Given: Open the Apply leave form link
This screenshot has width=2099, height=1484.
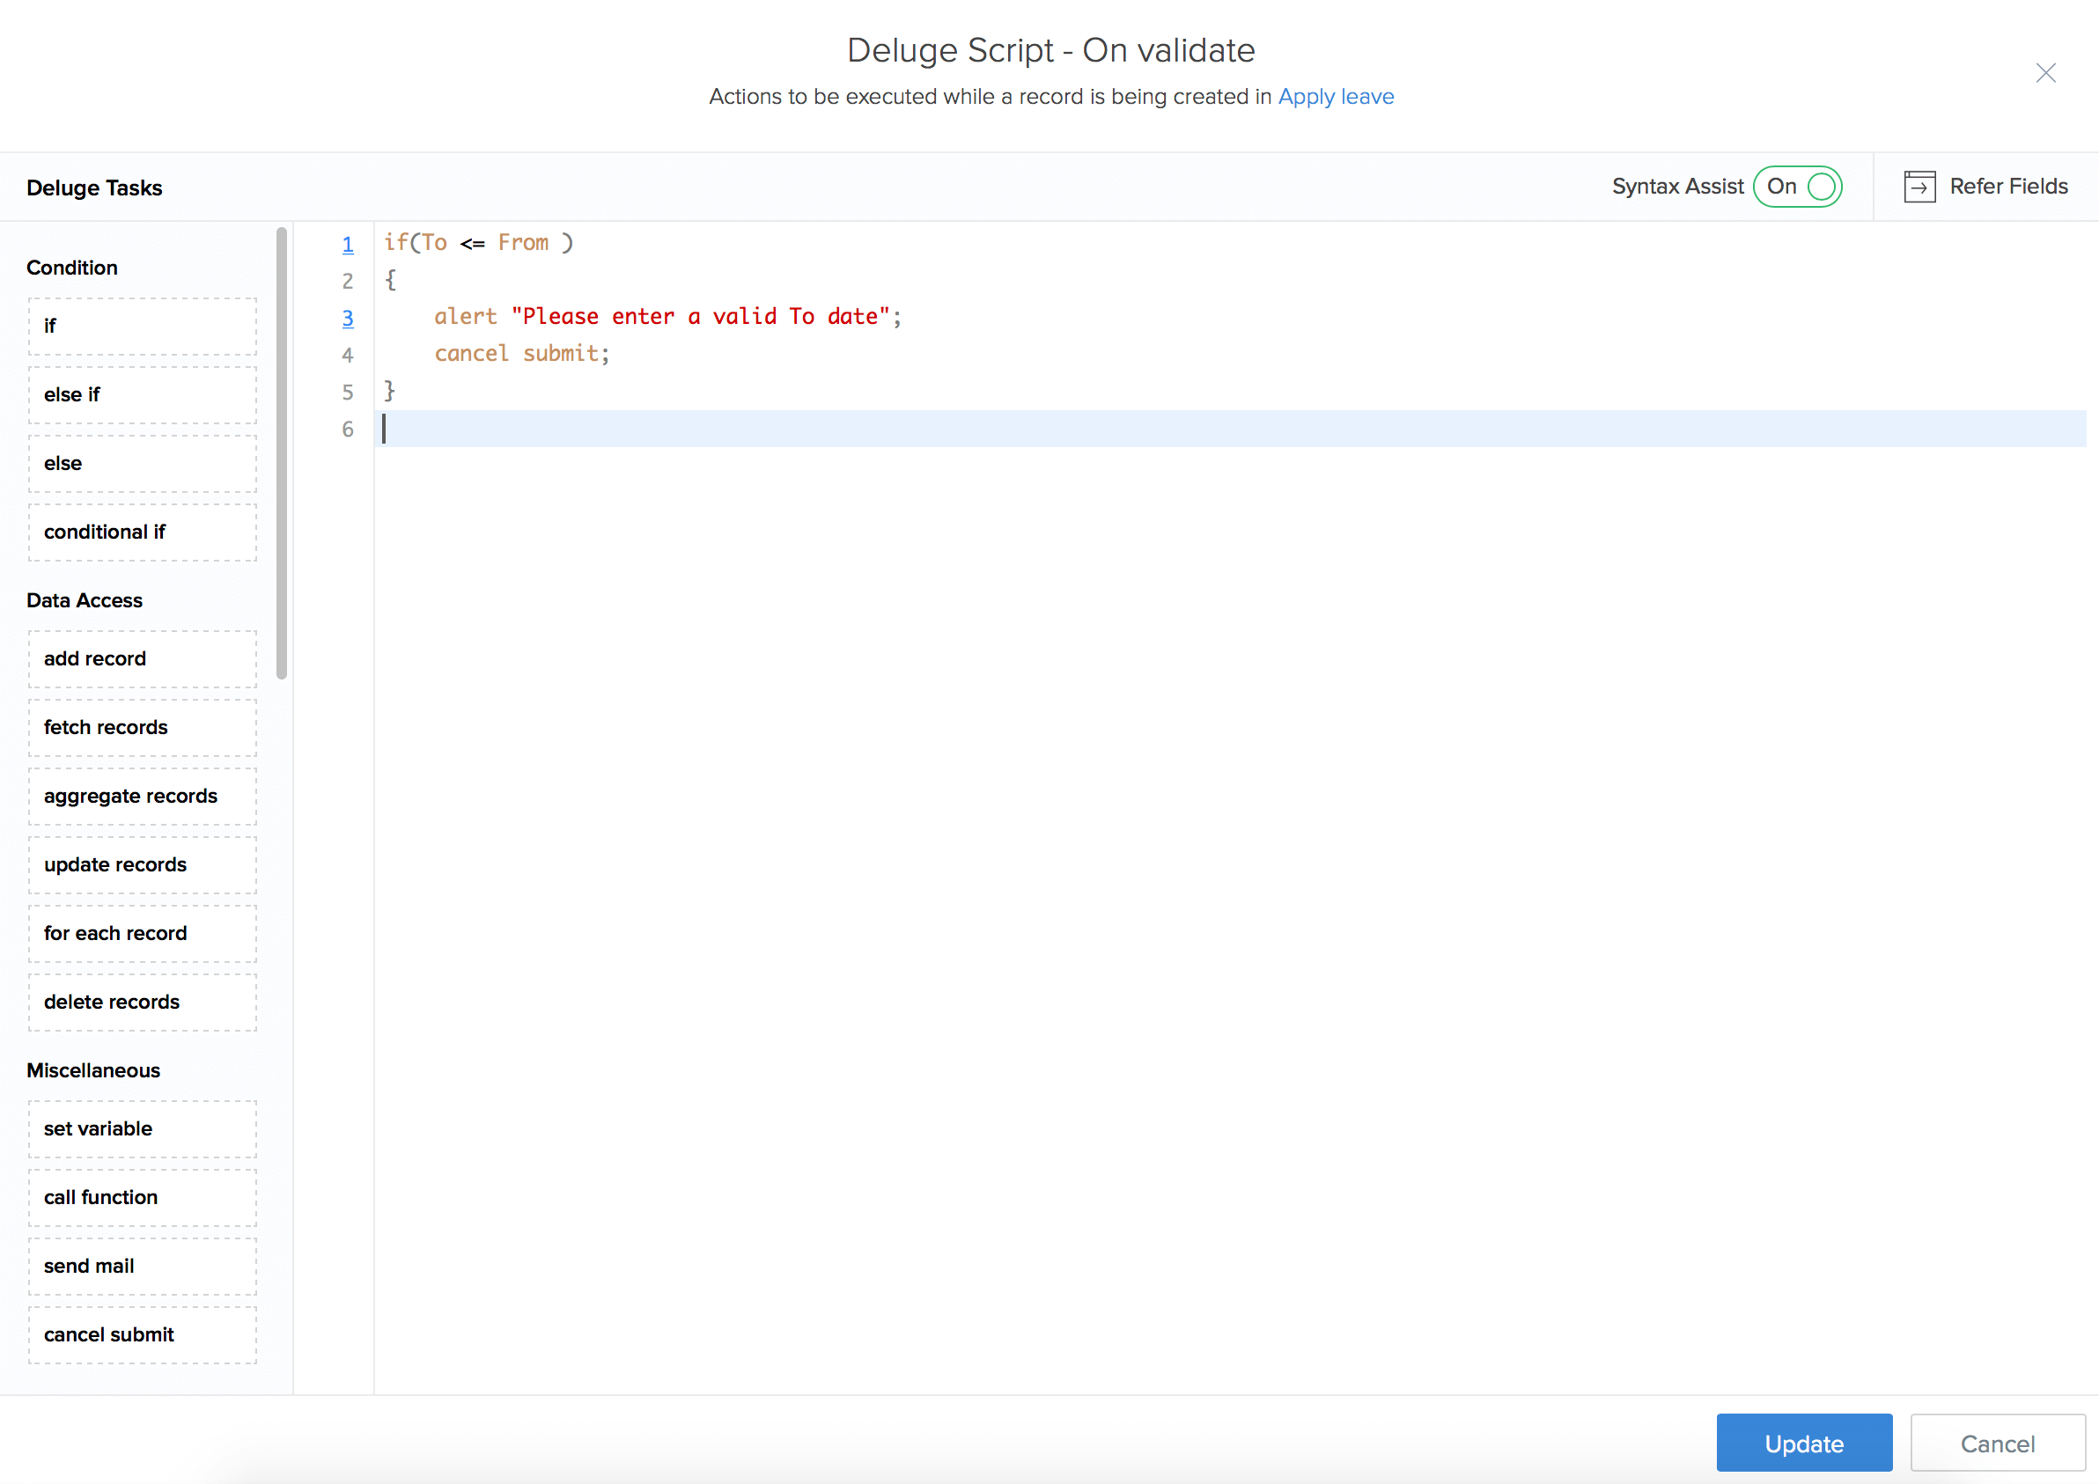Looking at the screenshot, I should (1335, 97).
